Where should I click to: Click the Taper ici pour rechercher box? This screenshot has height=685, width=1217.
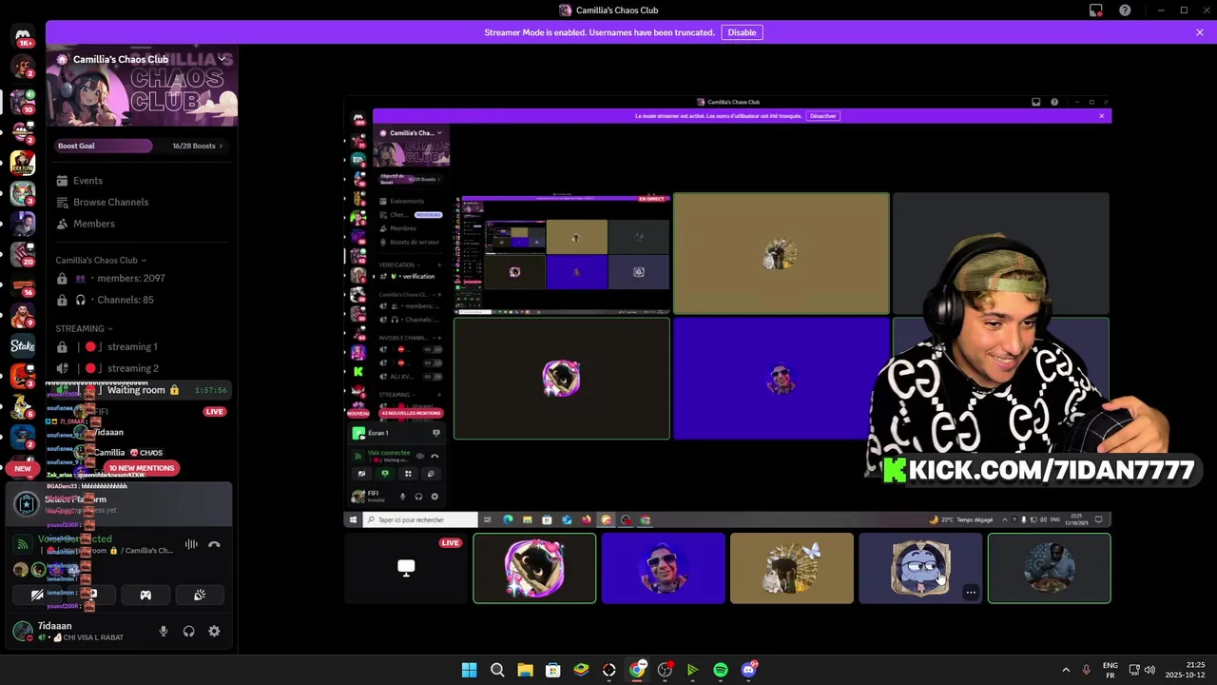coord(419,519)
